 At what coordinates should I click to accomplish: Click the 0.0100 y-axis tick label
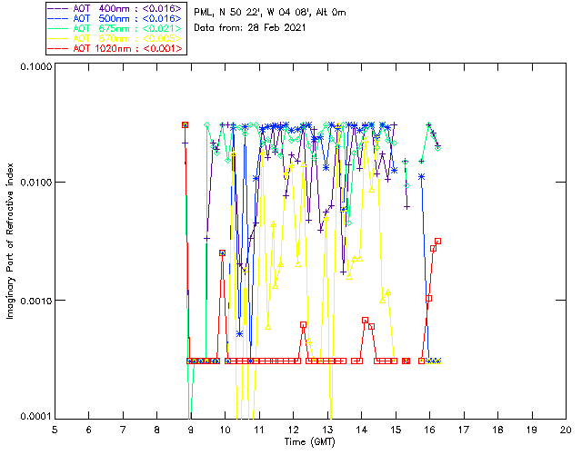[x=35, y=183]
